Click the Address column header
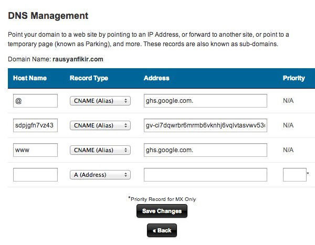 (x=156, y=78)
